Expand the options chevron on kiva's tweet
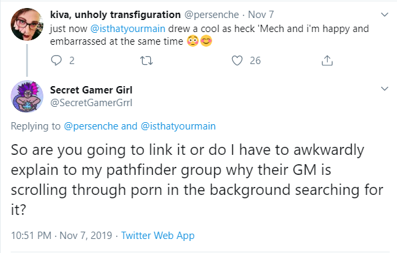 coord(384,15)
